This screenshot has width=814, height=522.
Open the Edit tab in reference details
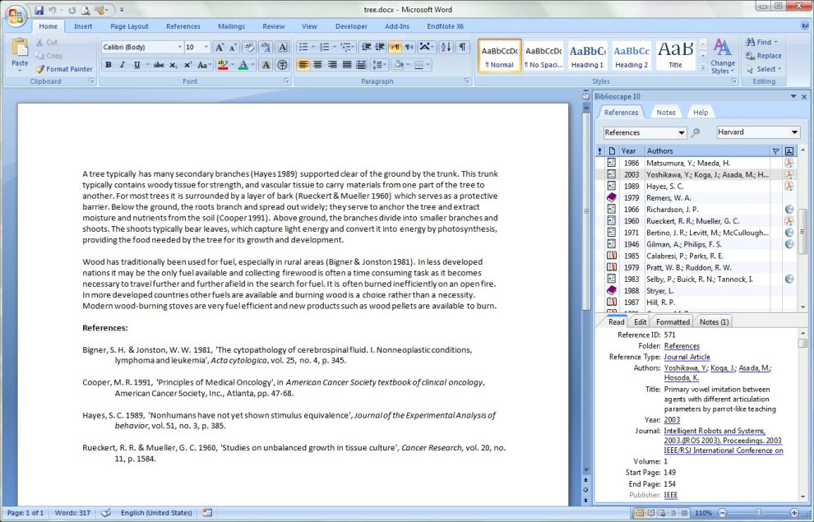(640, 321)
